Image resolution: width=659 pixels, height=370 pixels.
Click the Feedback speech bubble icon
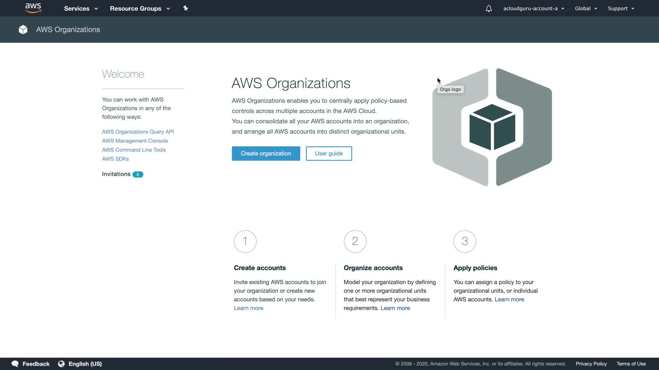pyautogui.click(x=15, y=364)
